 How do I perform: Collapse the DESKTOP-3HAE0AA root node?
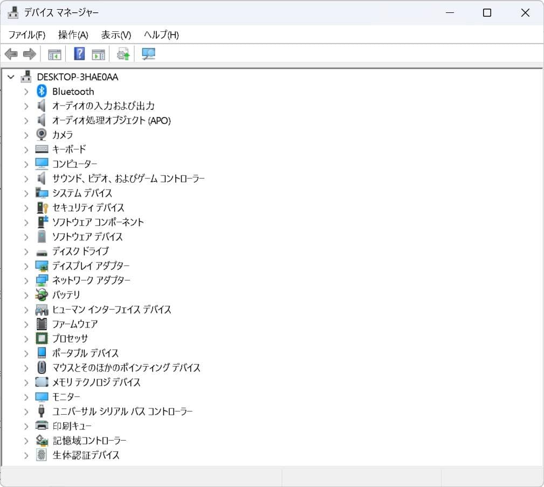(x=11, y=76)
